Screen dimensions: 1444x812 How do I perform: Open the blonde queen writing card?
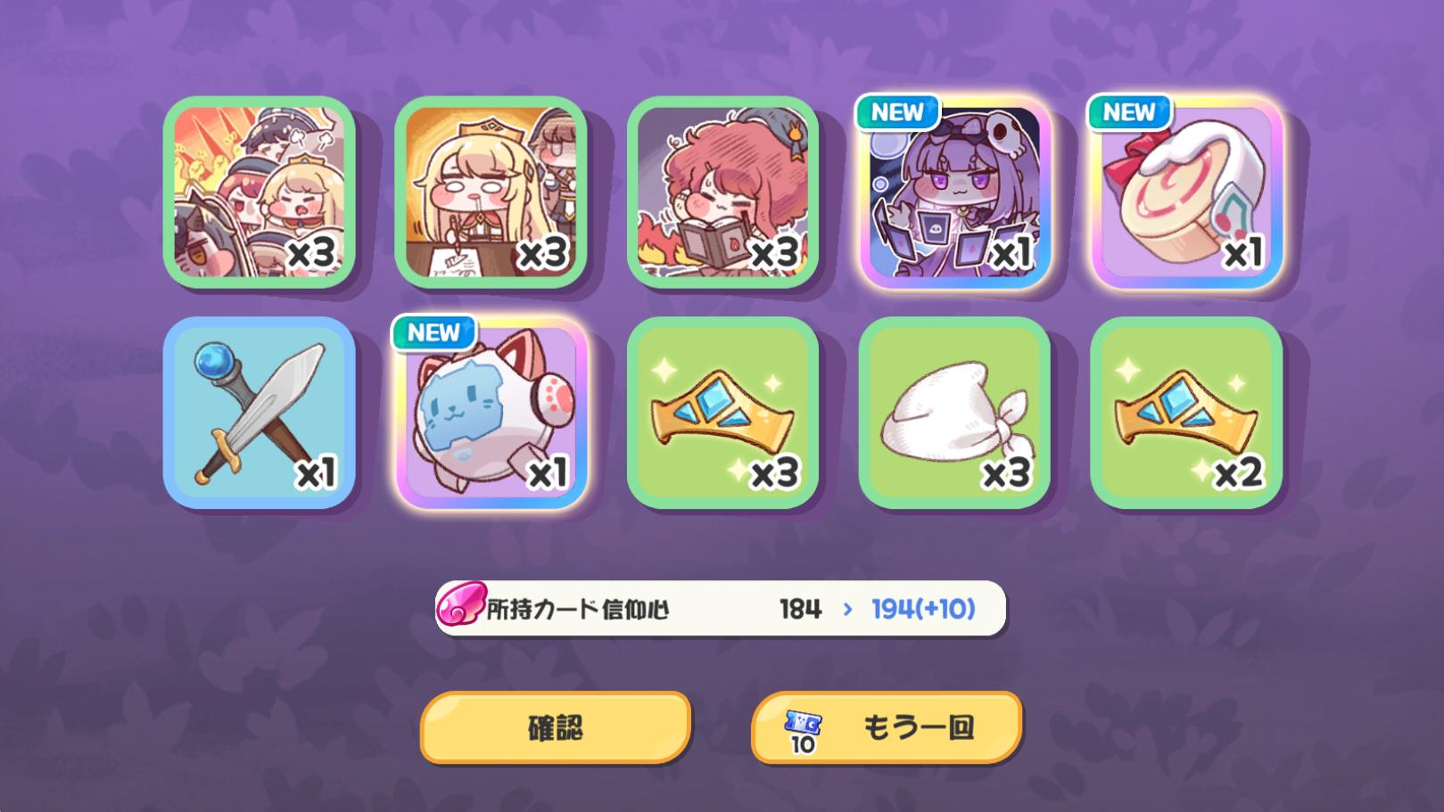[x=491, y=192]
